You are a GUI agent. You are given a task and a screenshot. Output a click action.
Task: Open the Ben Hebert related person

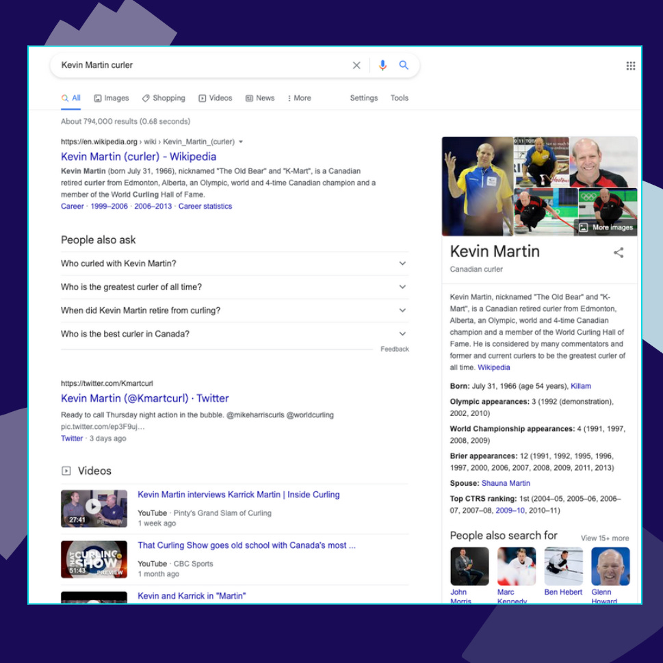(x=563, y=572)
